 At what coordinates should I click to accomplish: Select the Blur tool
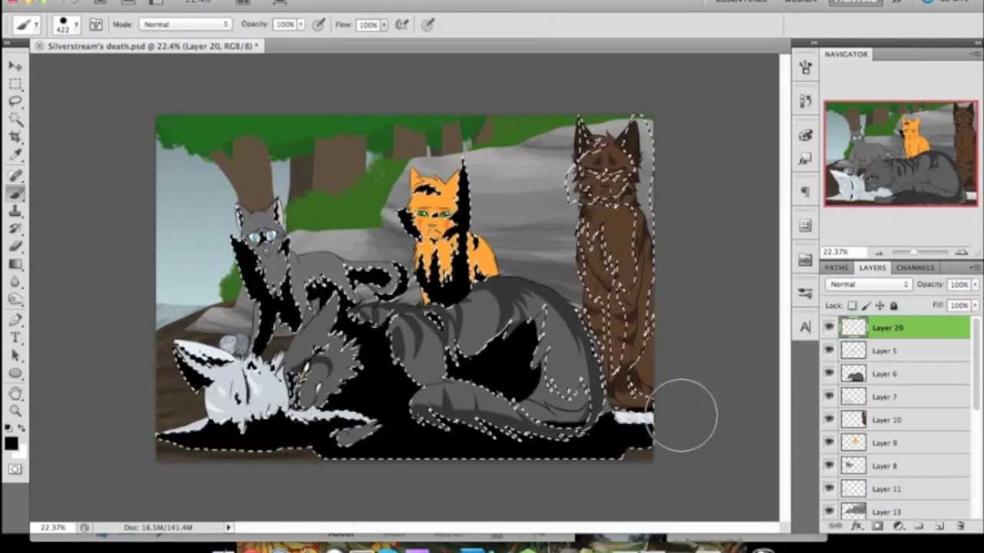[x=15, y=282]
